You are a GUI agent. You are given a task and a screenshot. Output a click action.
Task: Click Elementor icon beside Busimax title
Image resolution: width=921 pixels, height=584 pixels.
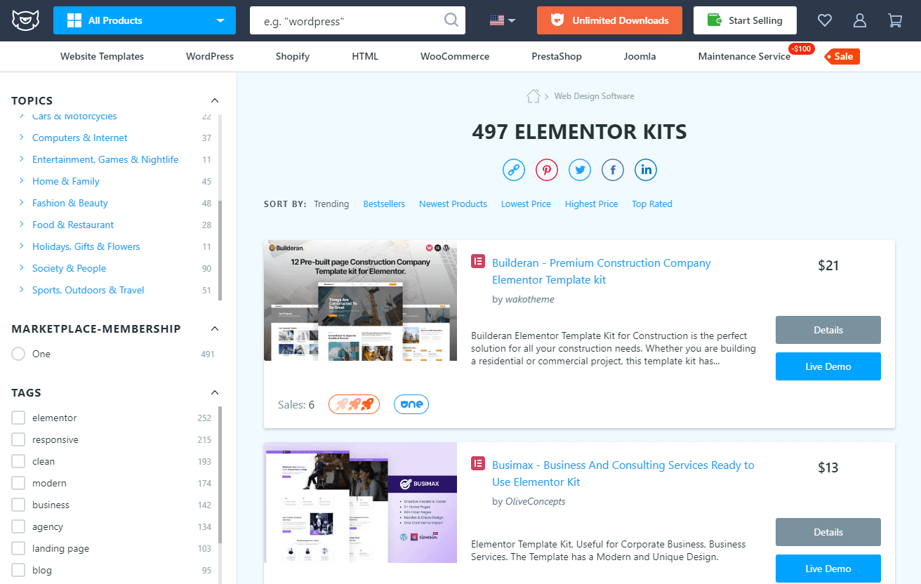click(478, 464)
